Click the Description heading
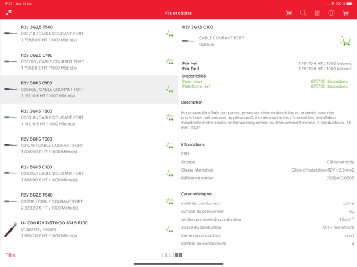 [191, 103]
